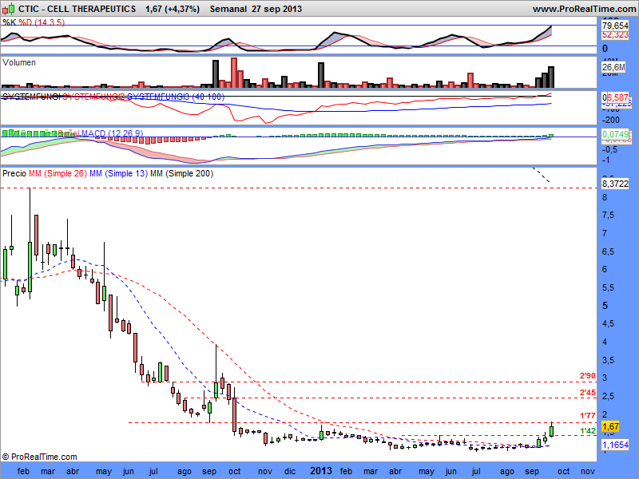Click the 2'90 resistance label
The height and width of the screenshot is (479, 639).
pos(588,375)
